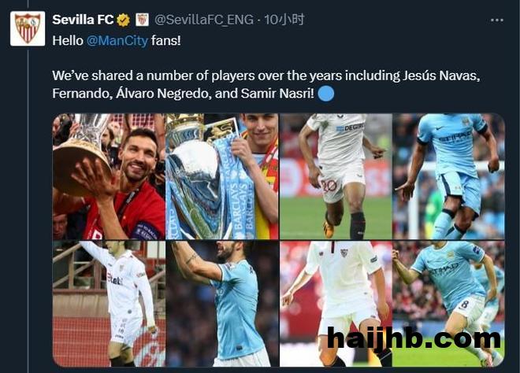This screenshot has width=520, height=373.
Task: Open the Sevilla FC profile avatar
Action: click(28, 29)
